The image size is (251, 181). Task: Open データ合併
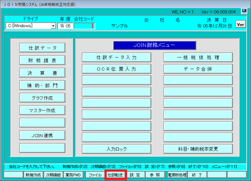tap(198, 69)
